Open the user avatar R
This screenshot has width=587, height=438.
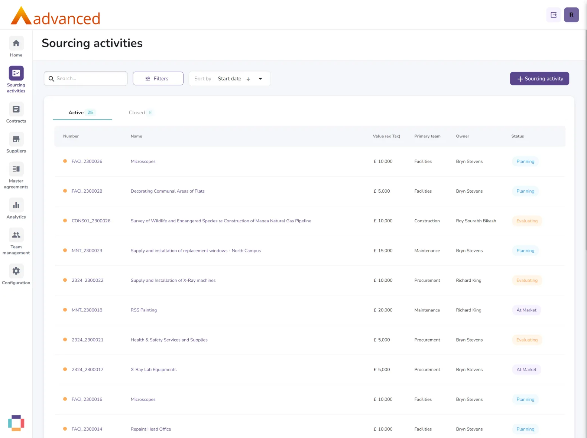(x=571, y=15)
